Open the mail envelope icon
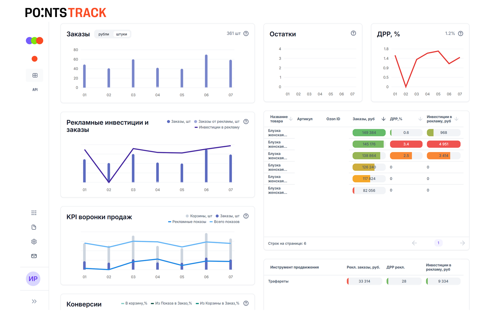The width and height of the screenshot is (501, 313). coord(34,256)
